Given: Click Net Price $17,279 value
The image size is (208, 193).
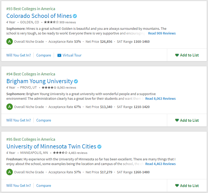Looking at the screenshot, I should tap(106, 172).
